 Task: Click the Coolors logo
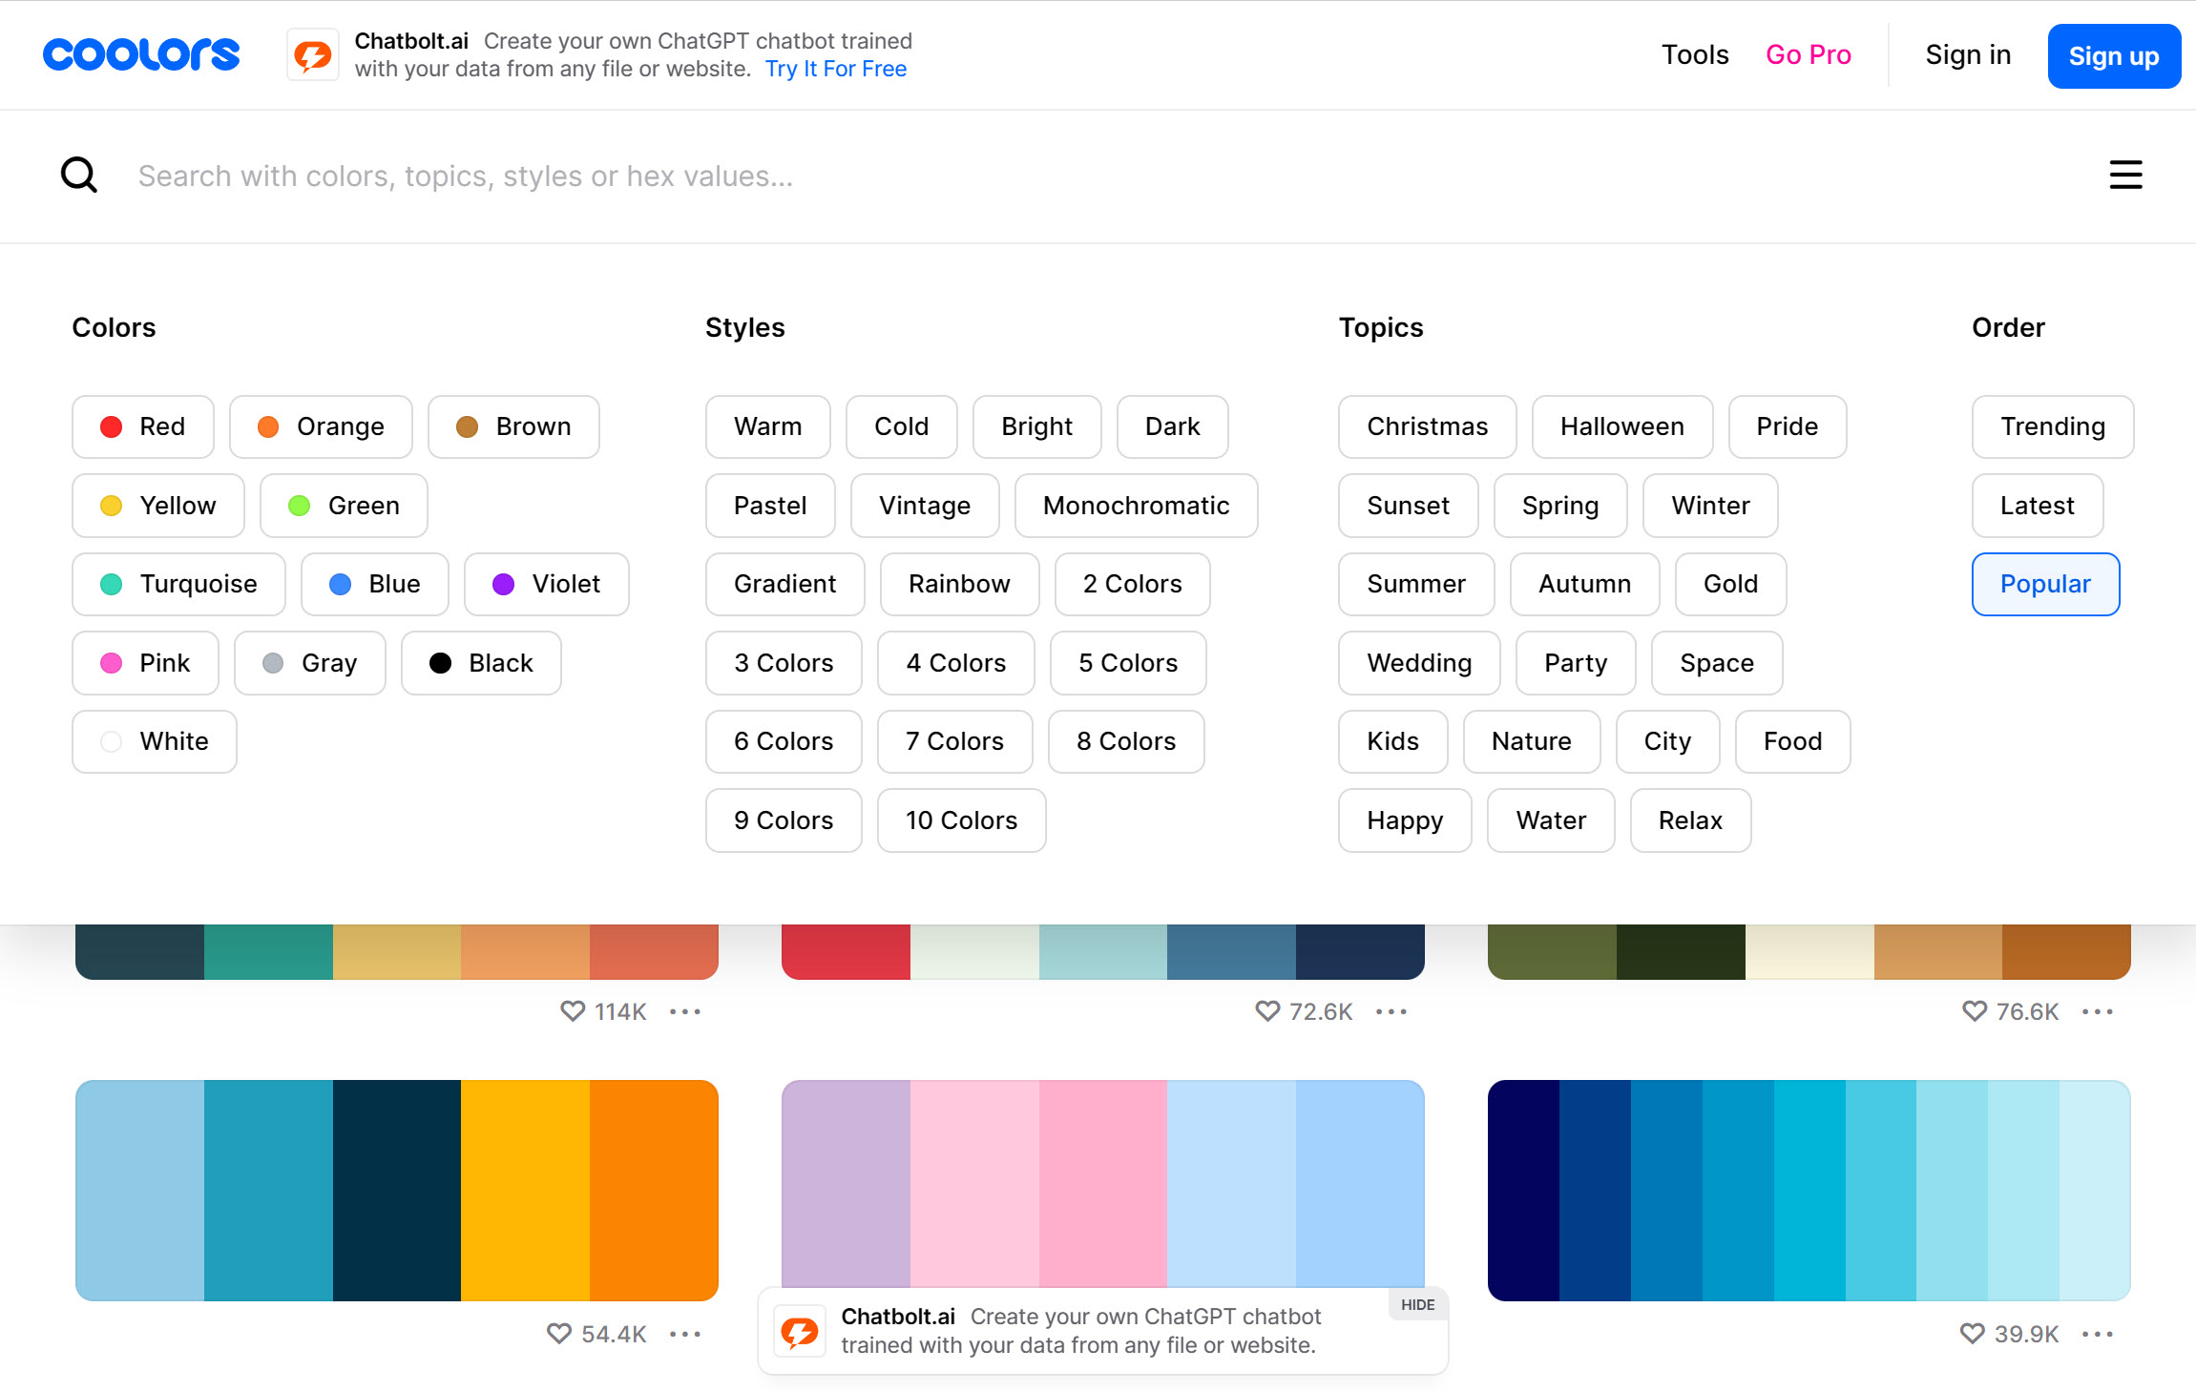tap(141, 54)
